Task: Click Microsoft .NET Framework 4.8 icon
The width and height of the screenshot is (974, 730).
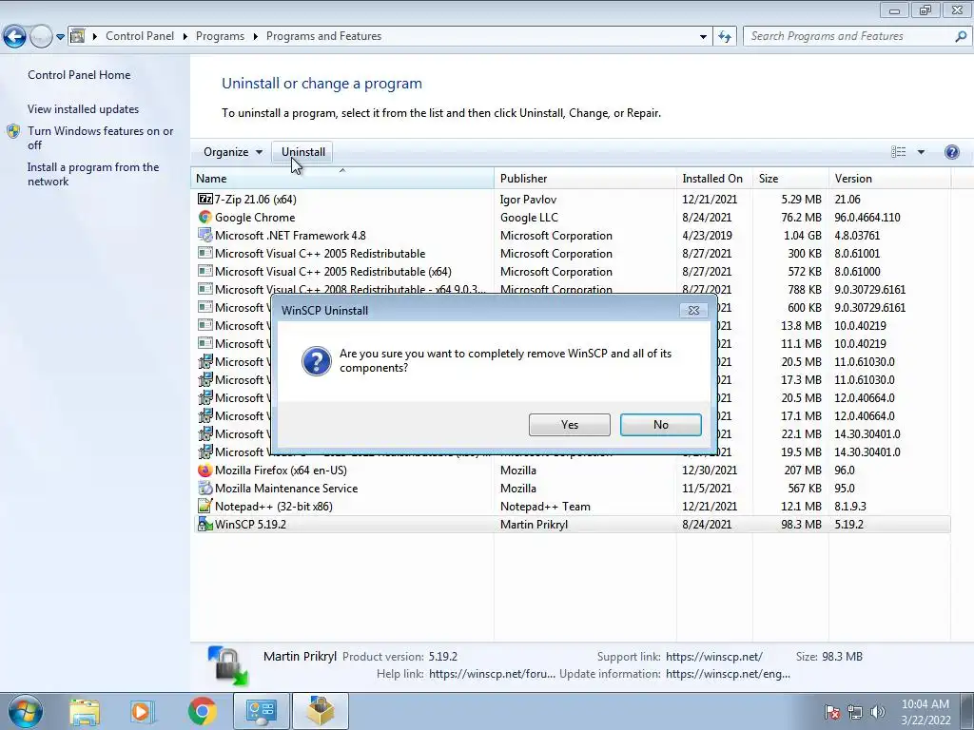Action: (x=205, y=236)
